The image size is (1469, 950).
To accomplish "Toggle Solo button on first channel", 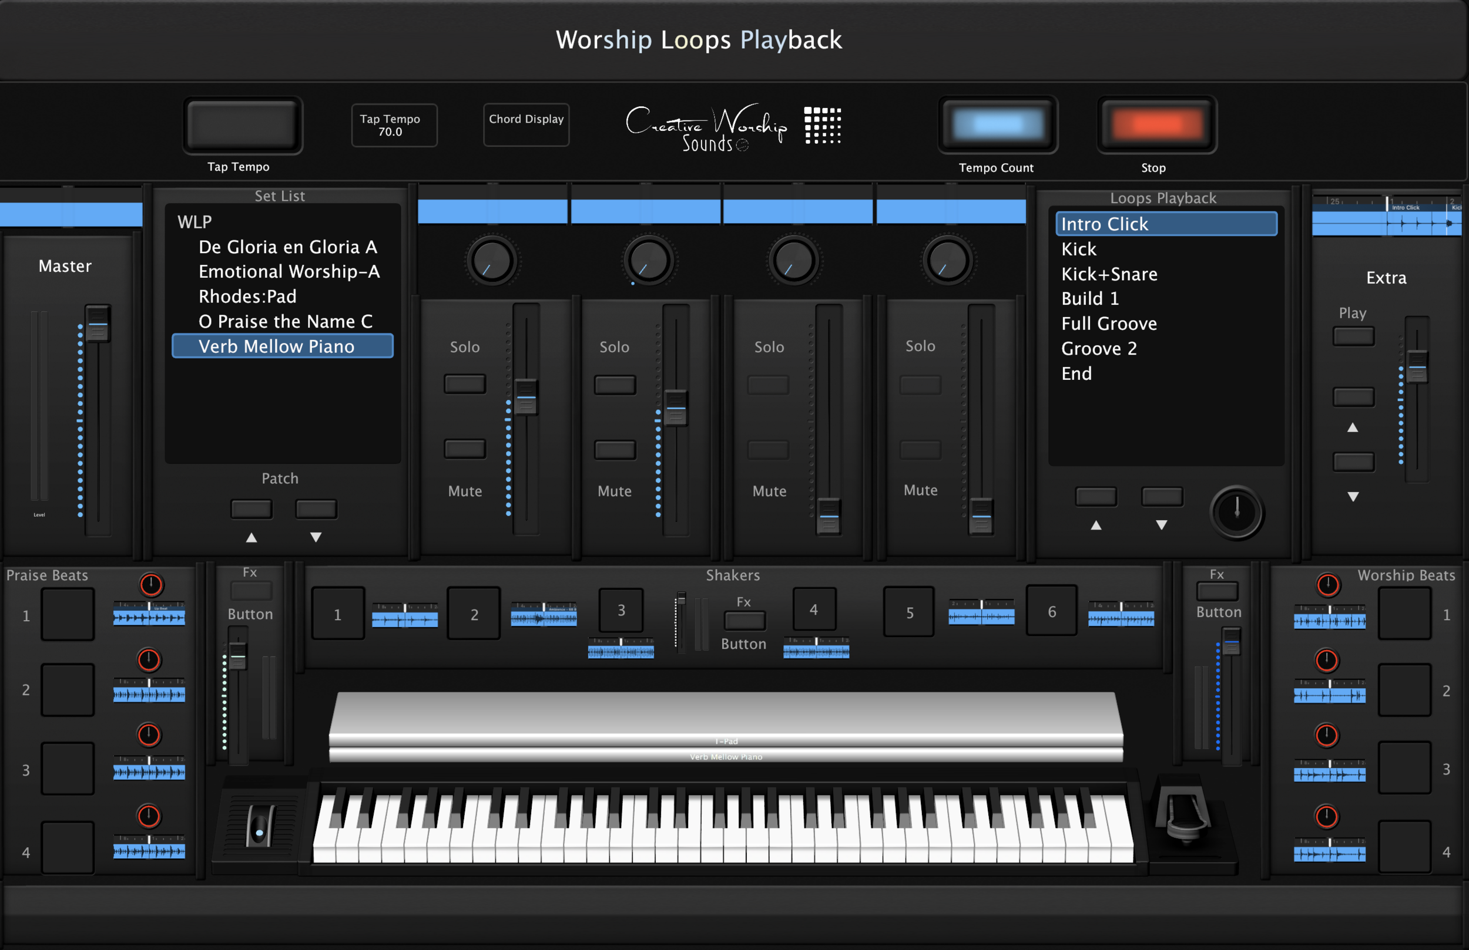I will 465,384.
